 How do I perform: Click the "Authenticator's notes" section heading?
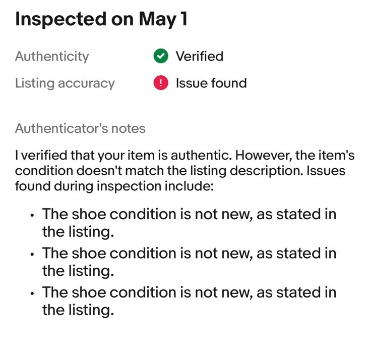click(x=80, y=128)
